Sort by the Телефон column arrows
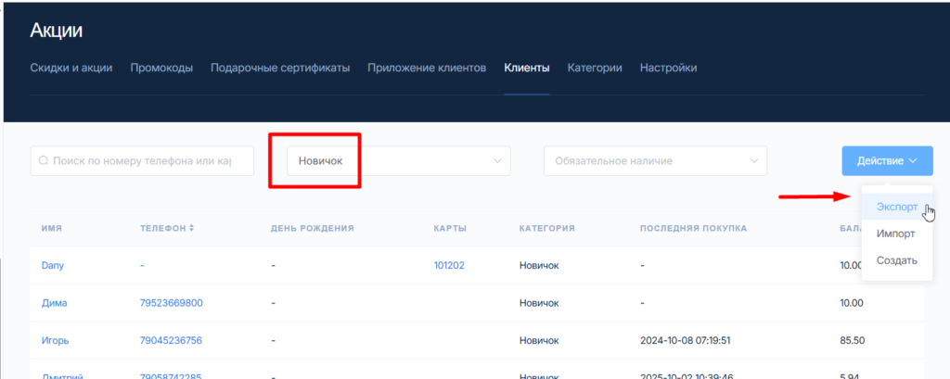The width and height of the screenshot is (950, 379). [192, 228]
